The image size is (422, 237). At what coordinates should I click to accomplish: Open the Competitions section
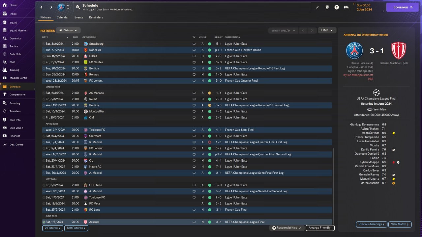point(17,94)
